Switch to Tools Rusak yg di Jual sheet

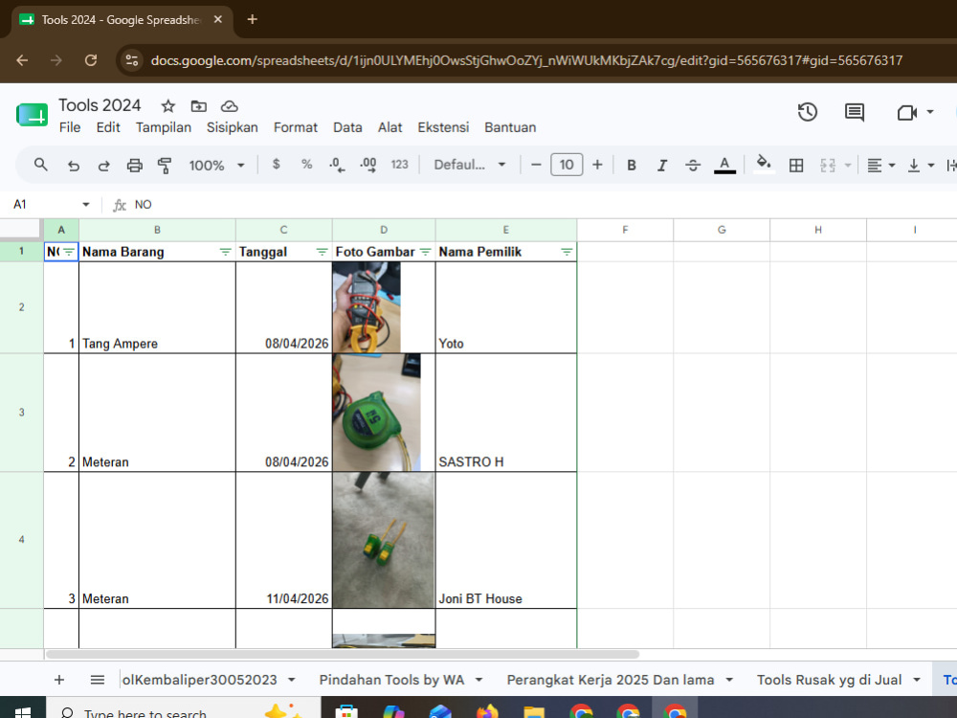[829, 680]
